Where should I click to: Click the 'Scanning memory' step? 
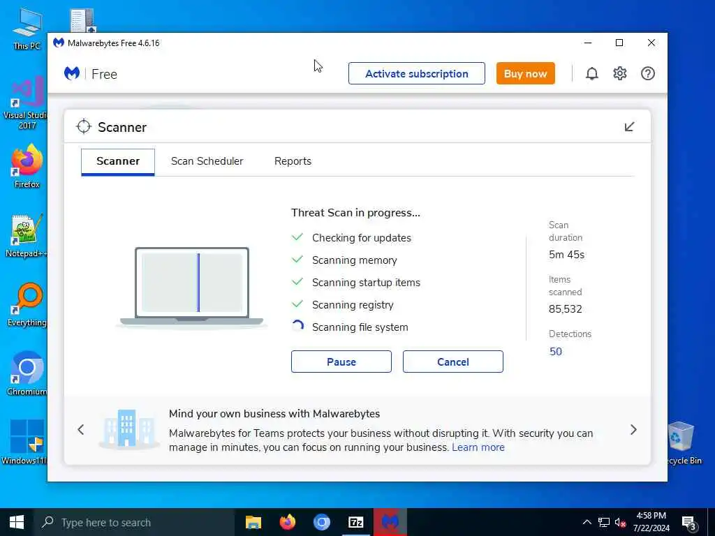point(354,260)
